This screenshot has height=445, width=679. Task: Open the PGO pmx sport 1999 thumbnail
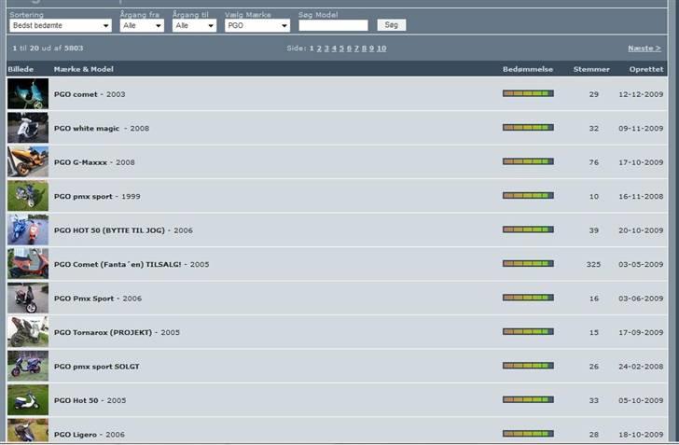(x=27, y=196)
